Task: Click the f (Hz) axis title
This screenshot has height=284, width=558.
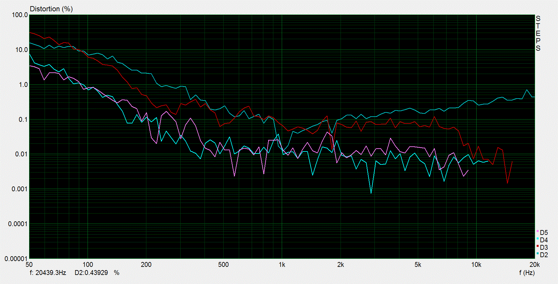Action: (527, 273)
